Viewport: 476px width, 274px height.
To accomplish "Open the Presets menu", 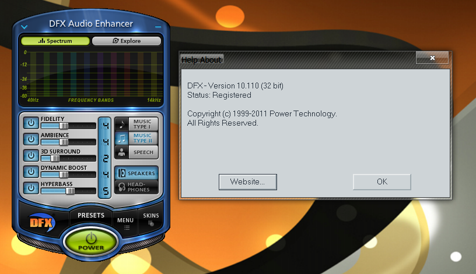I will (x=91, y=215).
